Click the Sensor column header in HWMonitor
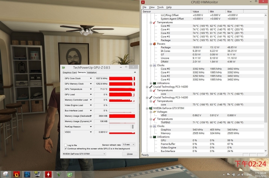The height and width of the screenshot is (178, 269). 166,12
